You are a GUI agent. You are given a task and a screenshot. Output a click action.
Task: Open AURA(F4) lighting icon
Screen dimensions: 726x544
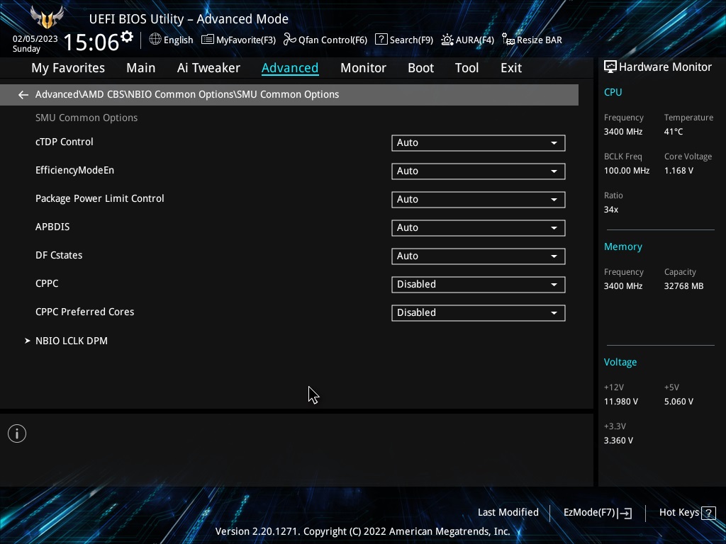447,40
